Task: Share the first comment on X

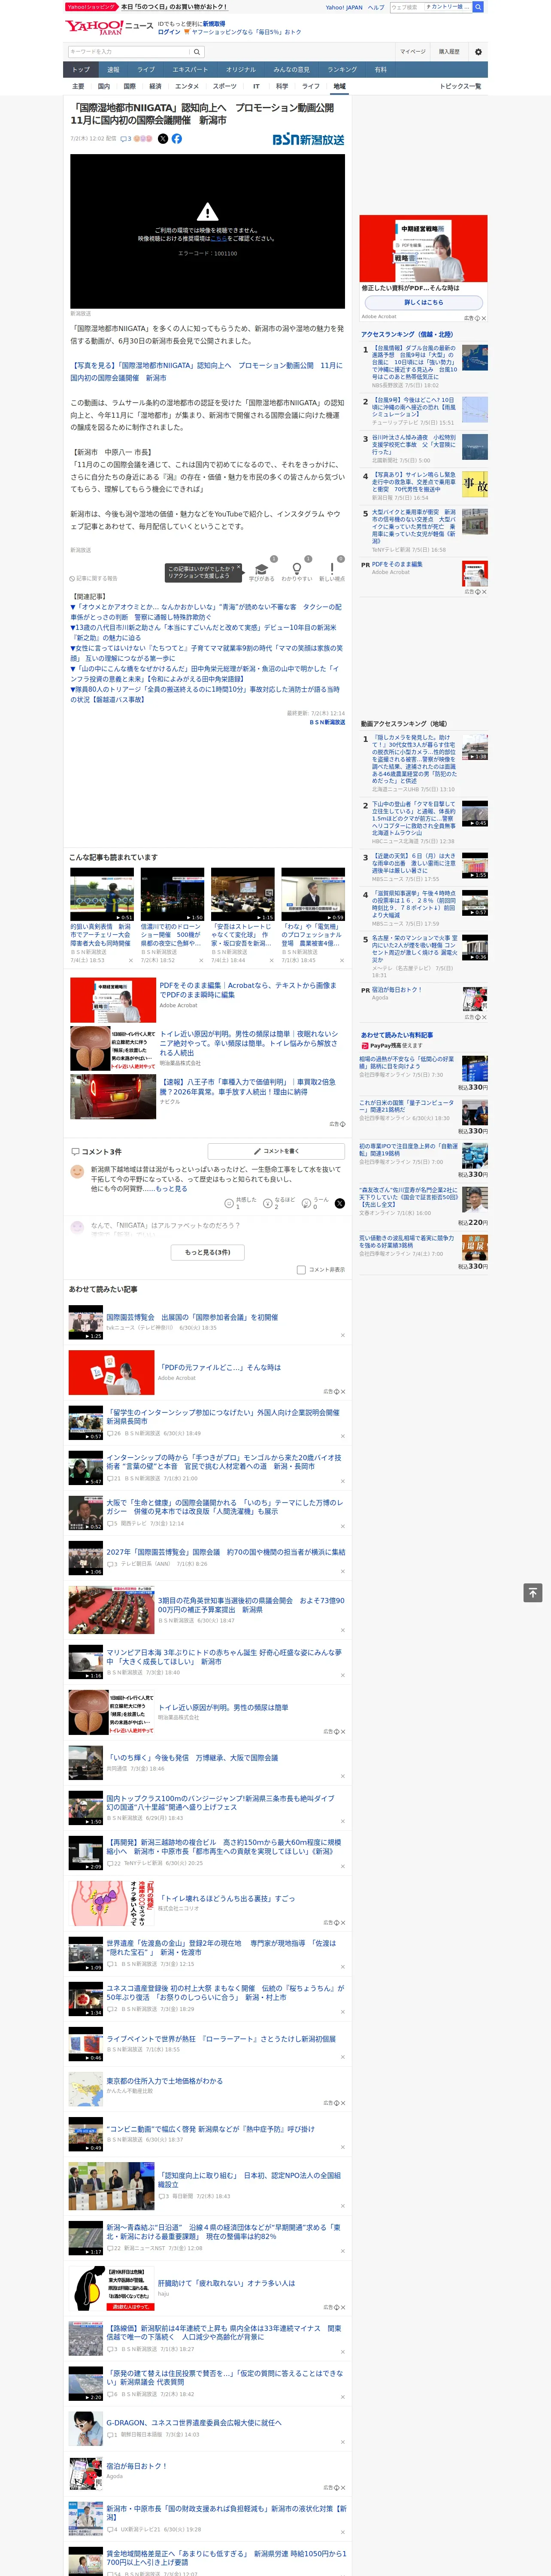Action: tap(339, 1203)
